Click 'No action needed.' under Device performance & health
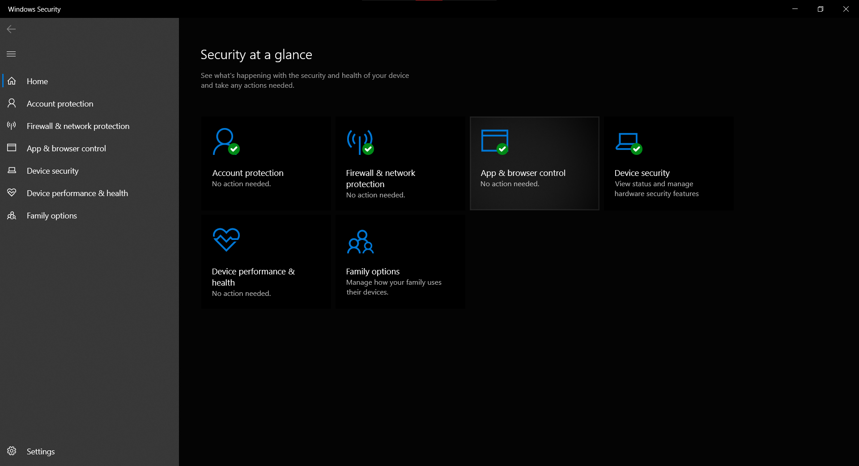The width and height of the screenshot is (859, 466). coord(241,294)
